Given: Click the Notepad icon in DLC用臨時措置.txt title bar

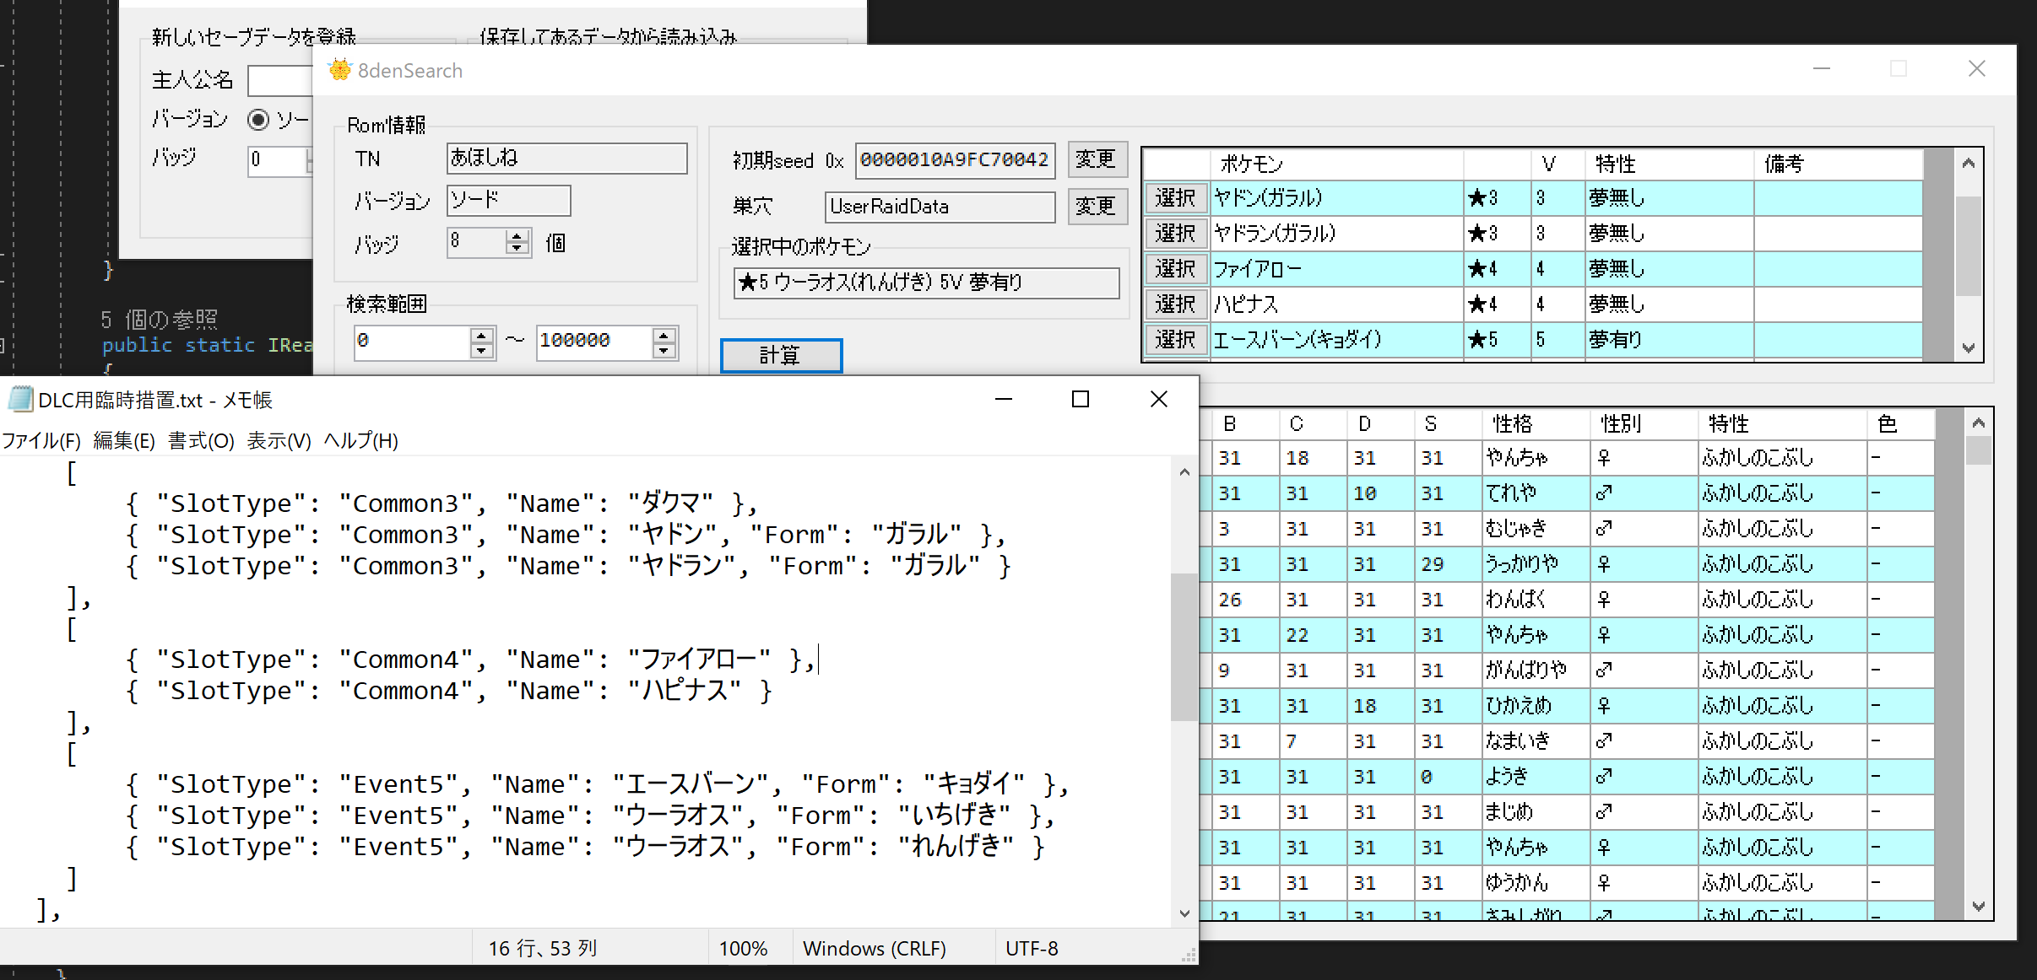Looking at the screenshot, I should (x=20, y=399).
